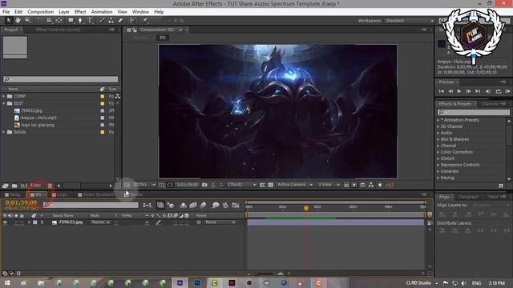Create a new folder in Project panel
Screen dimensions: 513x288
14,186
